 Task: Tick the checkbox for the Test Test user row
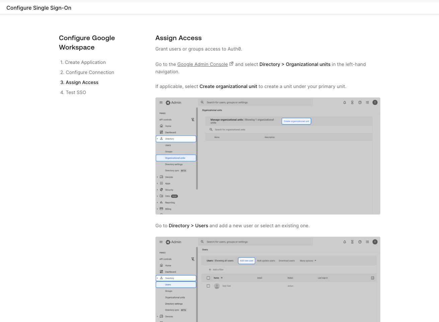[208, 286]
